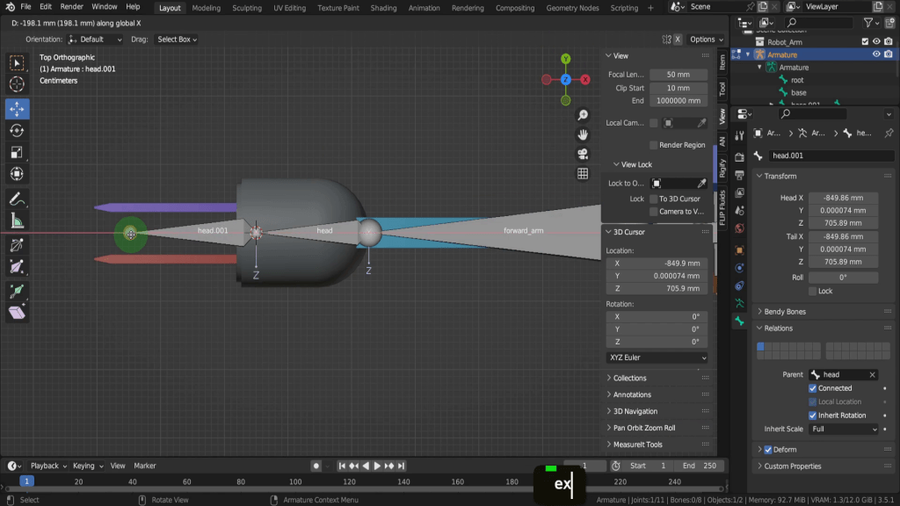Viewport: 900px width, 506px height.
Task: Clear the head parent with X button
Action: 872,375
